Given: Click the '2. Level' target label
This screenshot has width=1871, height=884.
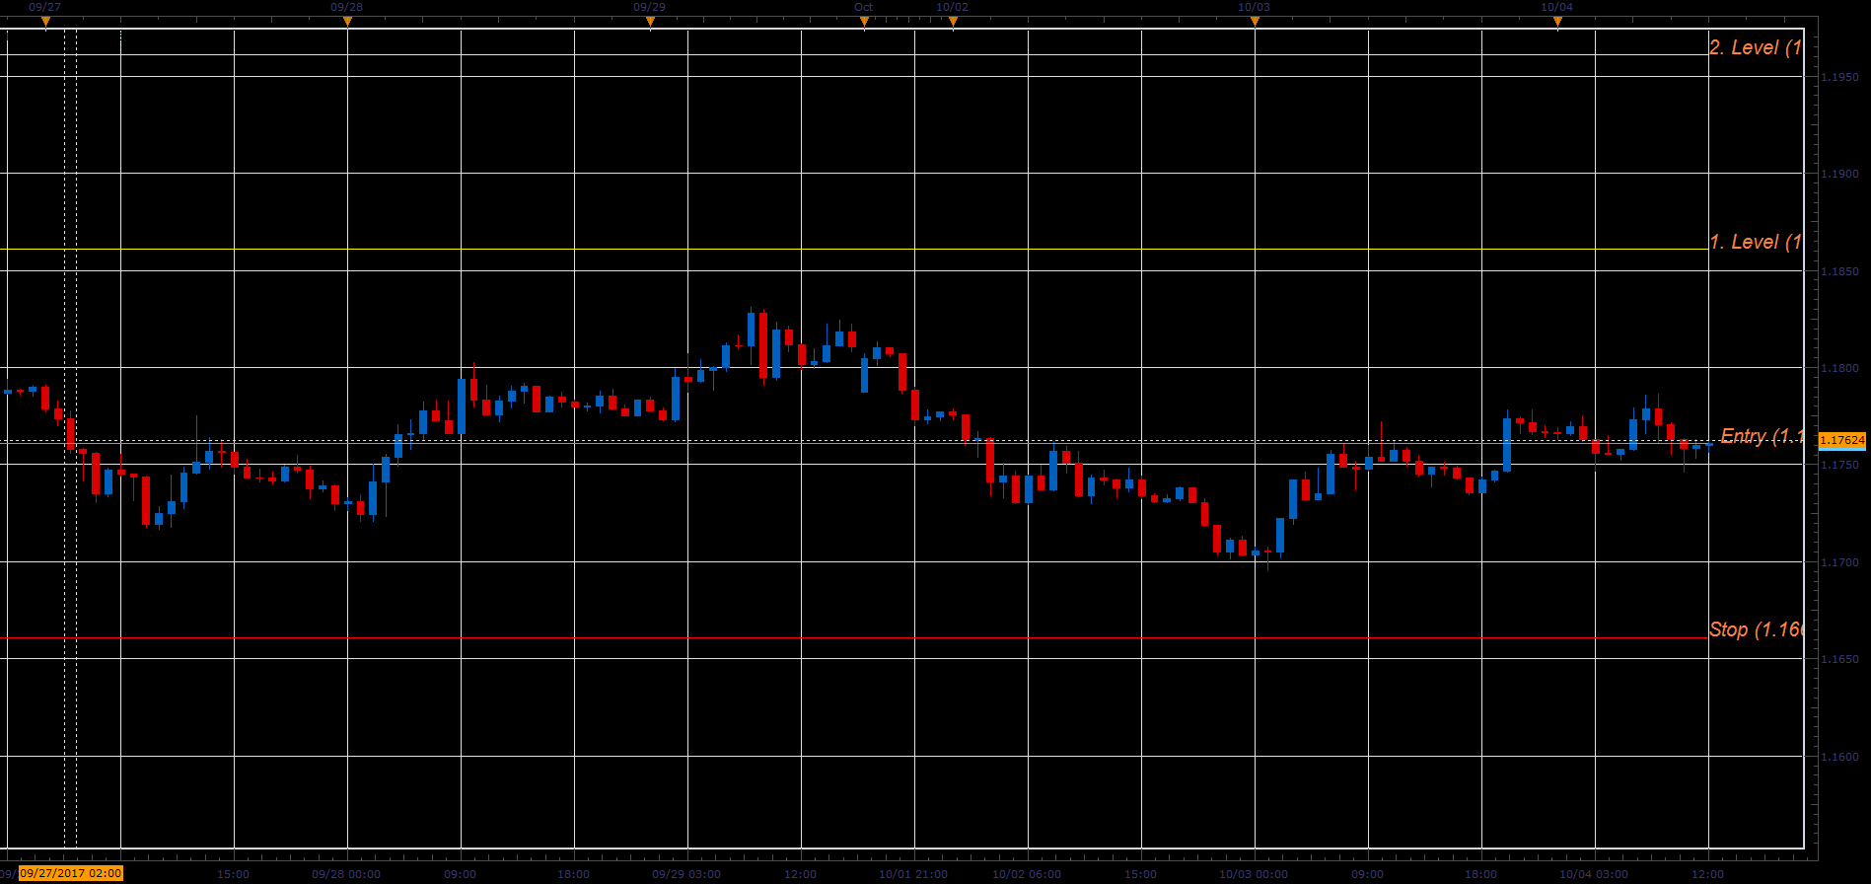Looking at the screenshot, I should (1755, 47).
